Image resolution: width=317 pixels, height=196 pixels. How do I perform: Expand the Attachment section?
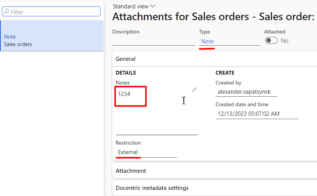click(x=215, y=171)
